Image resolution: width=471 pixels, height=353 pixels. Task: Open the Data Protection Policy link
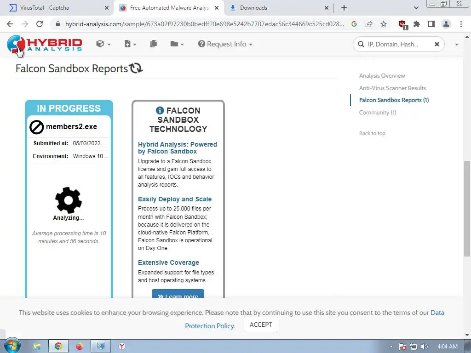pos(315,319)
